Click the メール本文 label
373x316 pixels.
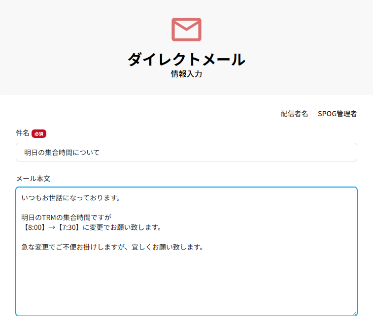click(33, 179)
